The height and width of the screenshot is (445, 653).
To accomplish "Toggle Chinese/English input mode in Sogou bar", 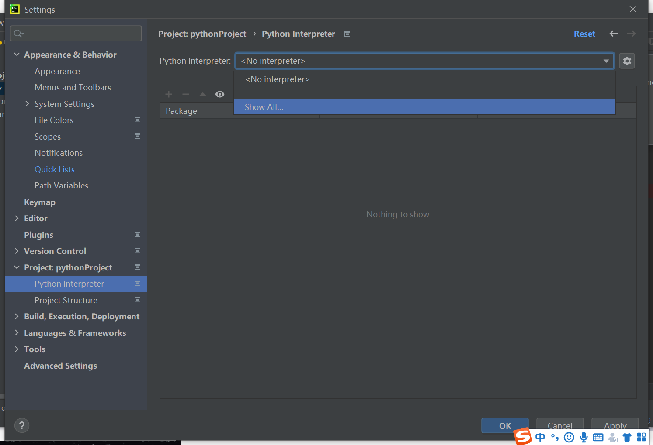I will (x=540, y=437).
